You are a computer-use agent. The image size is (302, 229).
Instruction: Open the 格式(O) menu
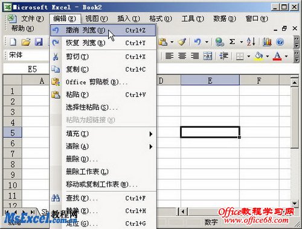coord(161,19)
